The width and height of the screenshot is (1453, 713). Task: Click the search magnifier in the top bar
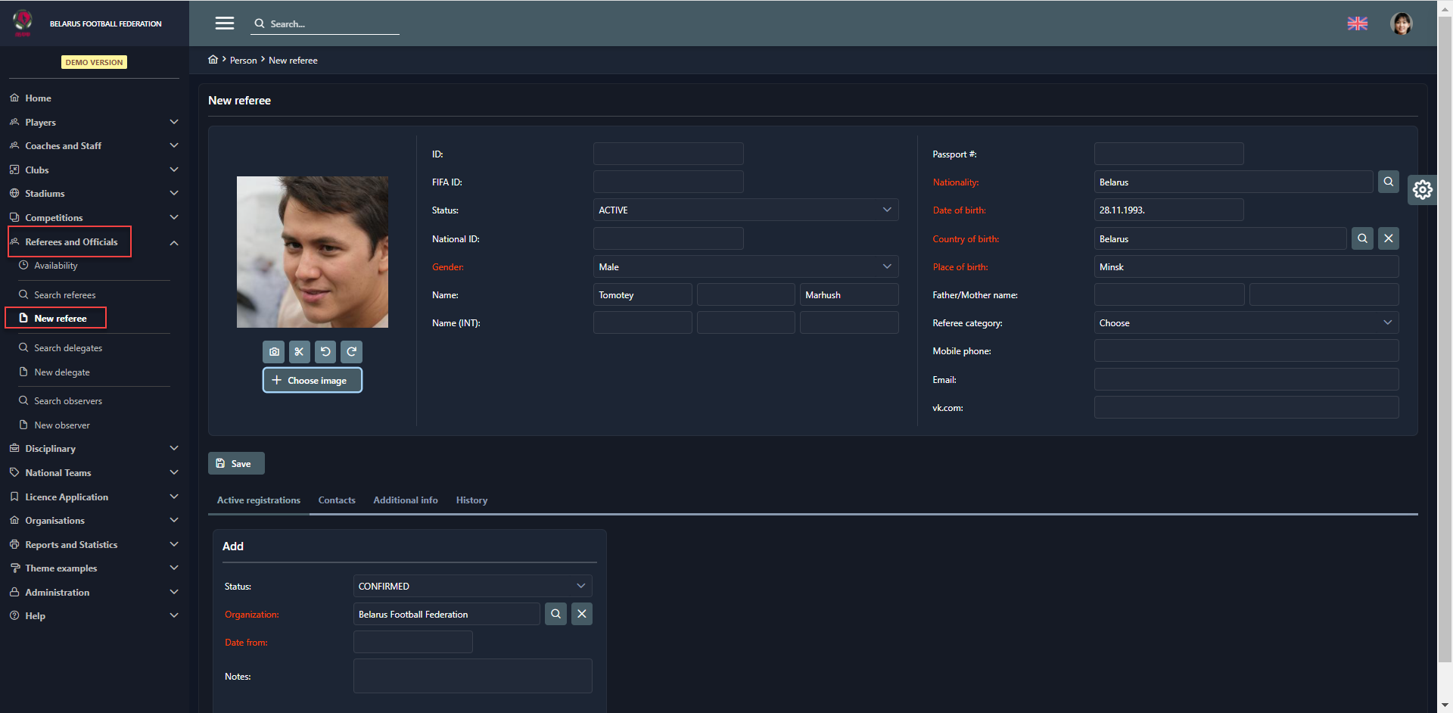[260, 23]
